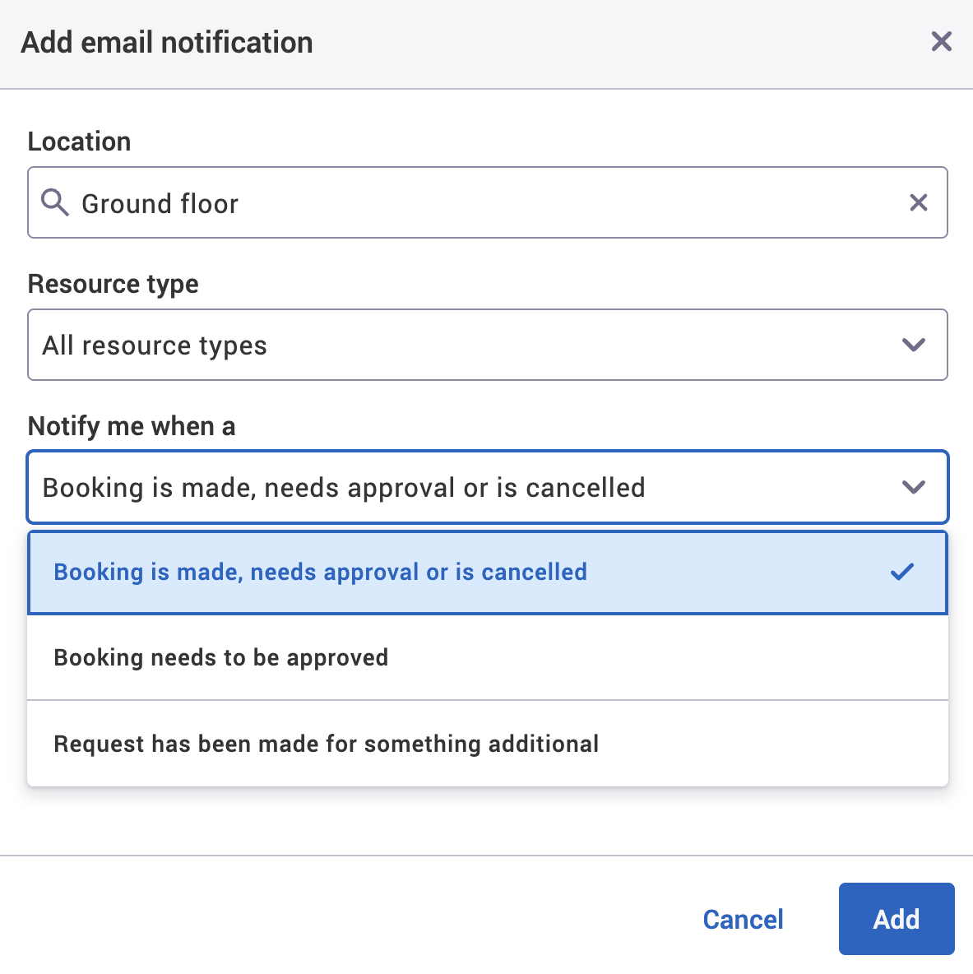Keep Booking is made, needs approval or is cancelled selected

(320, 572)
